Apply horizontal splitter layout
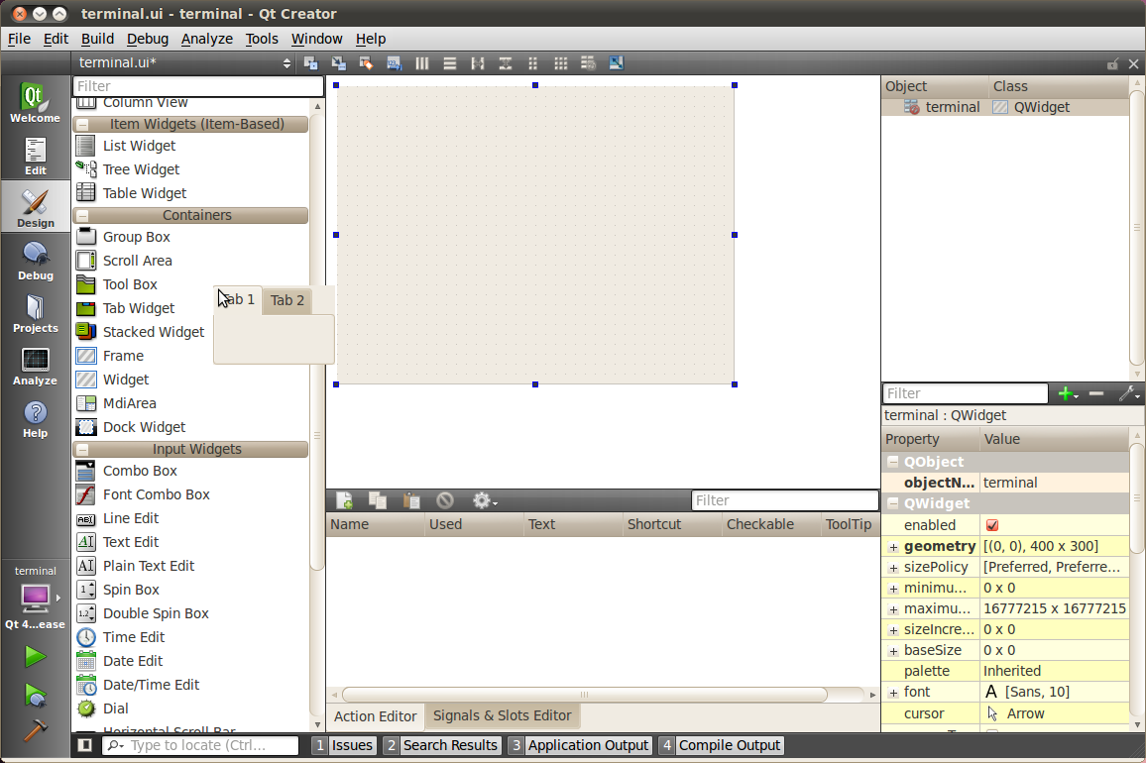Screen dimensions: 1146x763 (477, 63)
